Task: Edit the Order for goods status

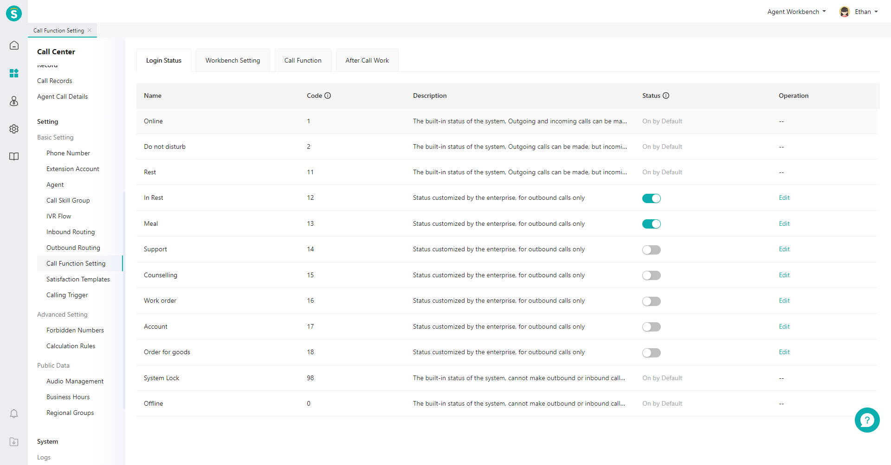Action: click(784, 352)
